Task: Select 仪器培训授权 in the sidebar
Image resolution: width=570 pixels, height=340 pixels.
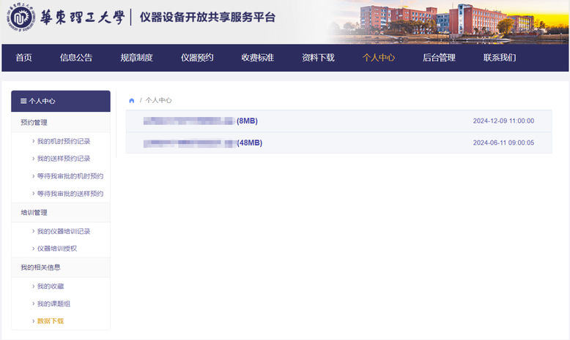Action: (57, 249)
